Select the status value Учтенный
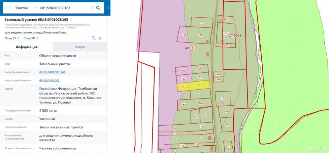Screen dimensions: 329x153 click(47, 119)
